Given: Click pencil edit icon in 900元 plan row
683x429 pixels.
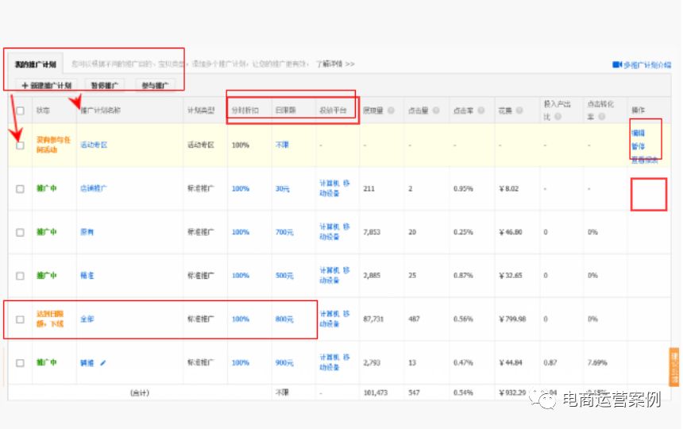Looking at the screenshot, I should click(102, 362).
